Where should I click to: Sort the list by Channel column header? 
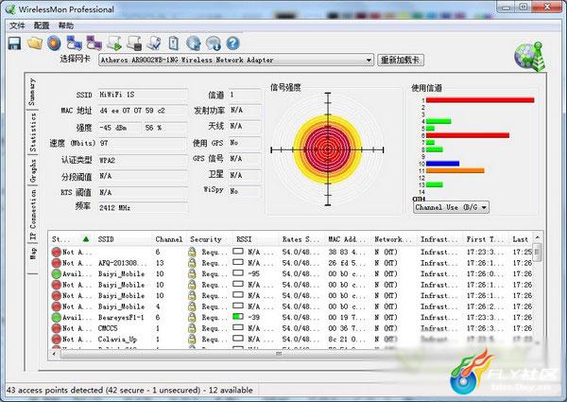pos(169,239)
